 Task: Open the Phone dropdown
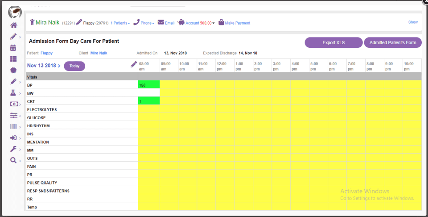[144, 22]
